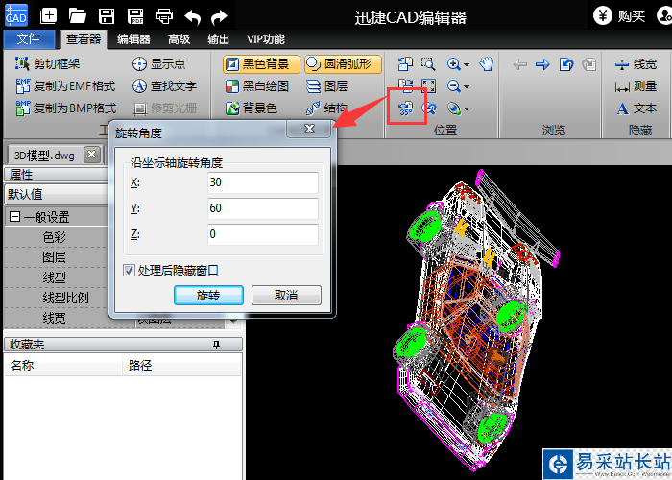Click the blue restore view icon
This screenshot has height=480, width=672.
tap(566, 64)
